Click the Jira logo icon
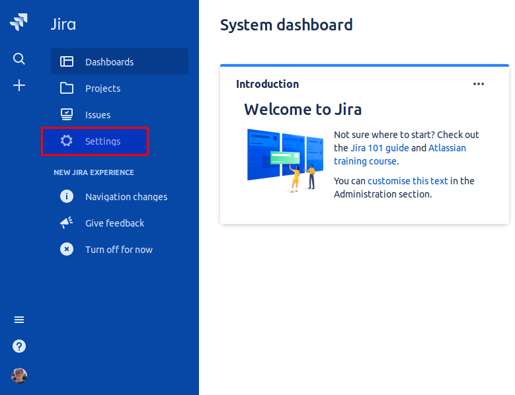 point(19,22)
